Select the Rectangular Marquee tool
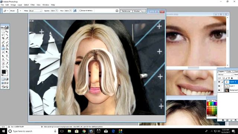The image size is (238, 134). pos(3,32)
